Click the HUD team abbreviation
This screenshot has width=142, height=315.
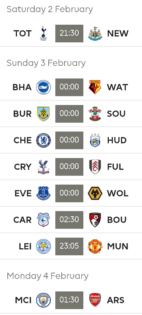117,140
